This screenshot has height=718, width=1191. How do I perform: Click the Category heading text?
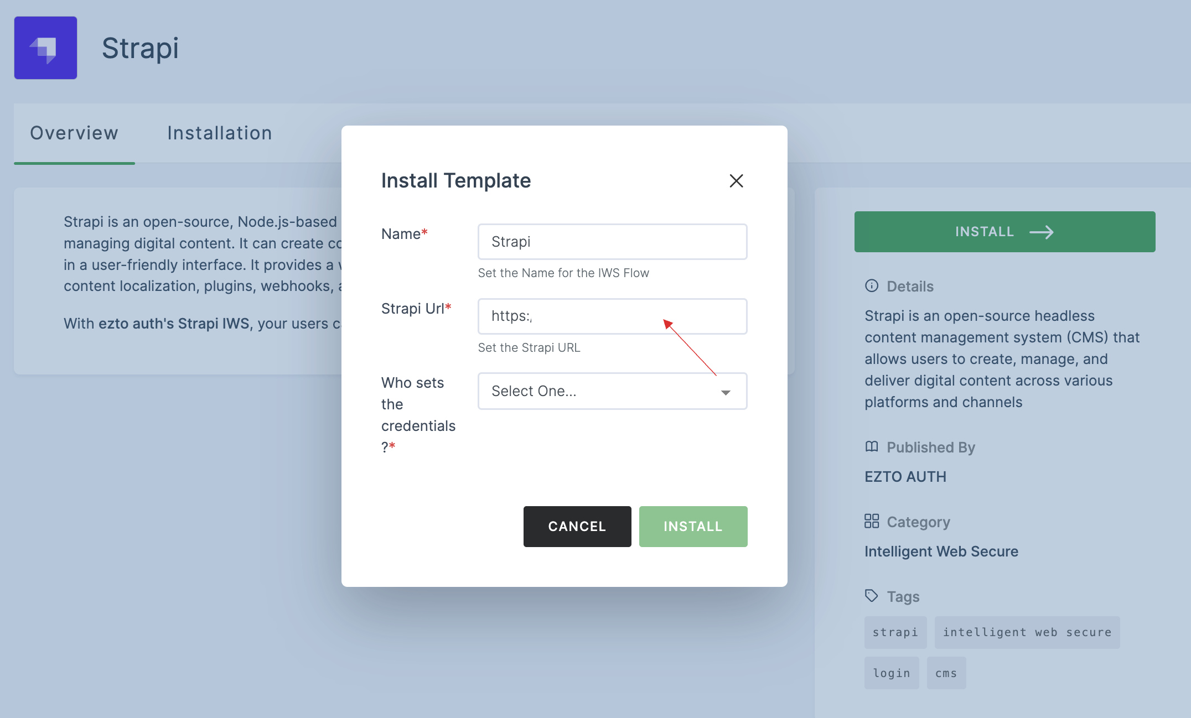click(x=918, y=522)
